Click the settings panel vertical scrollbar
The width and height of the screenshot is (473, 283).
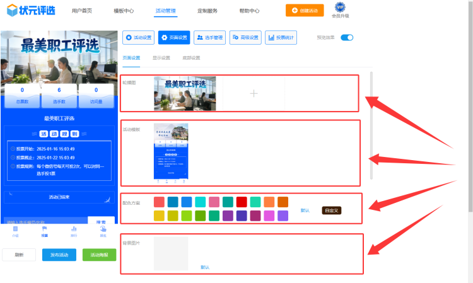[x=371, y=125]
